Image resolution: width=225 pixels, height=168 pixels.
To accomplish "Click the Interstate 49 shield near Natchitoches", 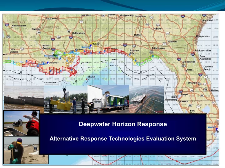I will [x=7, y=25].
